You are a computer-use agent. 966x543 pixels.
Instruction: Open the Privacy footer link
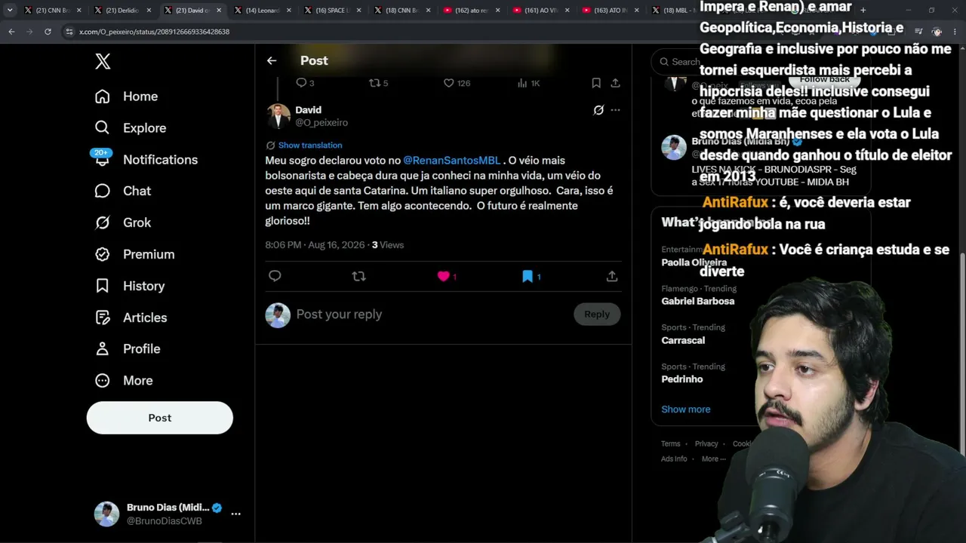706,443
